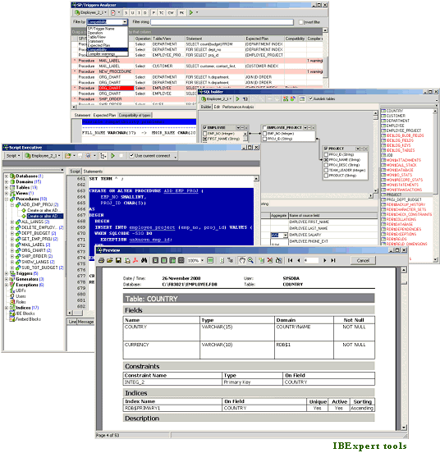Open the Aggregate combo on EMPLOYEE.SALARY row
Viewport: 440px width, 453px height.
(x=286, y=236)
